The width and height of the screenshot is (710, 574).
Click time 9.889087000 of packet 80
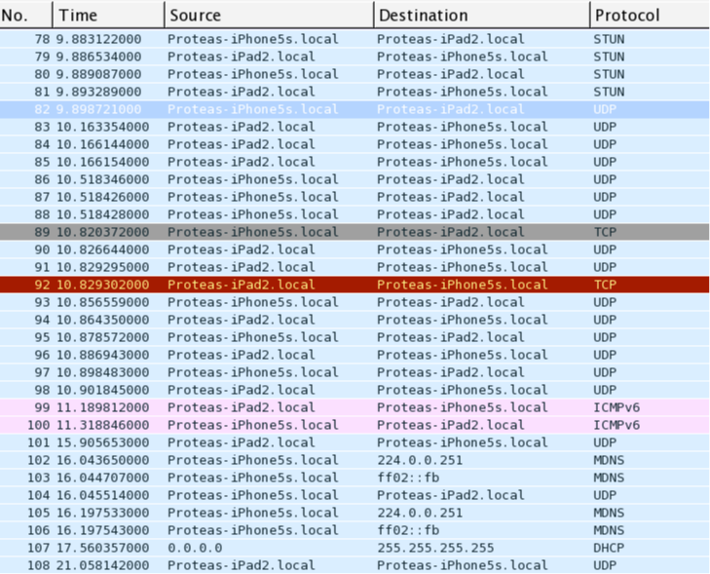click(98, 74)
